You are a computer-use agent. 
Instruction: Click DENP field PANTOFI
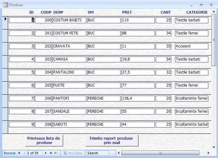coord(70,99)
